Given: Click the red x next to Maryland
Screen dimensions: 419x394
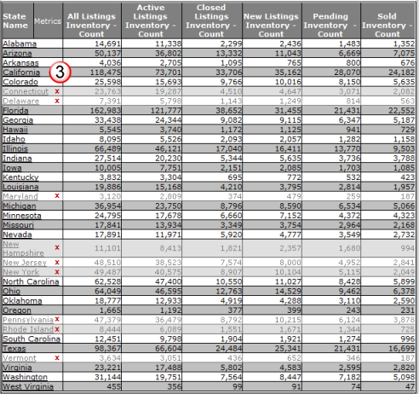Looking at the screenshot, I should (x=57, y=196).
